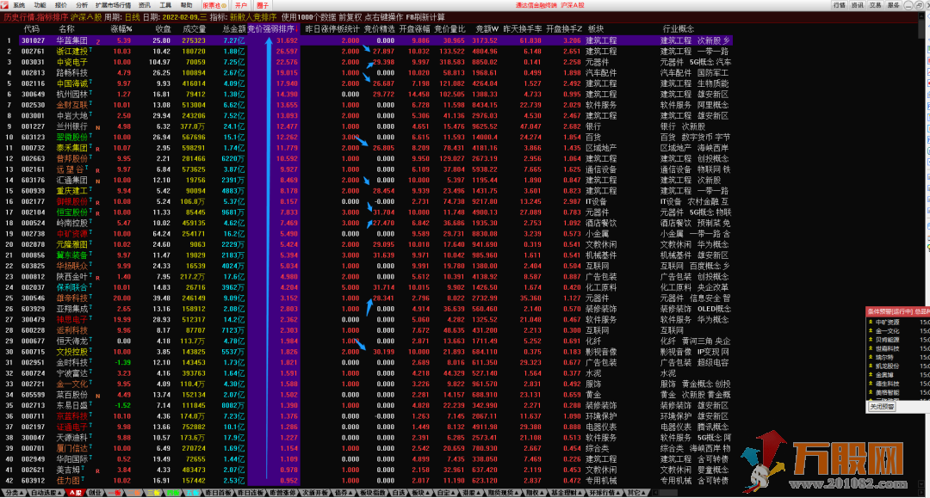Sort by the 总金额 column header

pyautogui.click(x=233, y=28)
